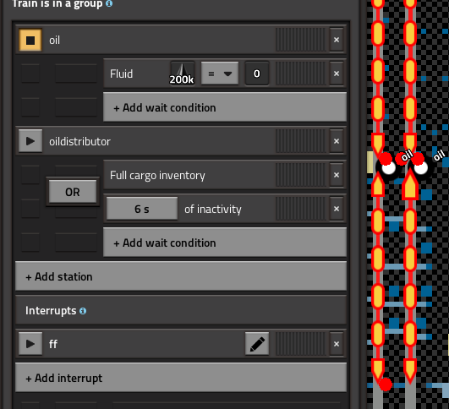Show info tooltip next to Interrupts
449x409 pixels.
[83, 311]
